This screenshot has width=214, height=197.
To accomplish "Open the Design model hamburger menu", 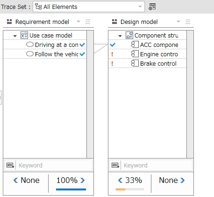I will click(x=188, y=22).
